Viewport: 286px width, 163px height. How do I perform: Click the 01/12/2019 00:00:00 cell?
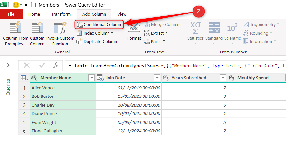[x=129, y=88]
